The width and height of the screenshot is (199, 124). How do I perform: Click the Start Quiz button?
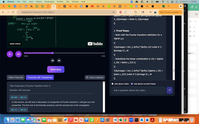tap(56, 69)
